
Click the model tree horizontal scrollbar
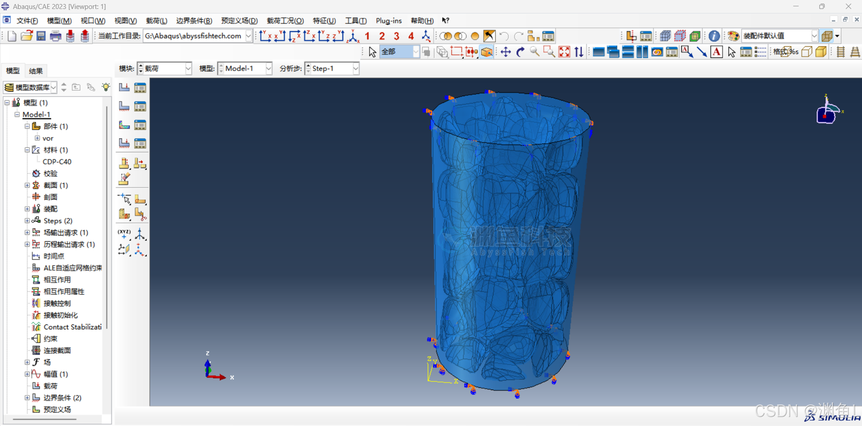point(44,419)
